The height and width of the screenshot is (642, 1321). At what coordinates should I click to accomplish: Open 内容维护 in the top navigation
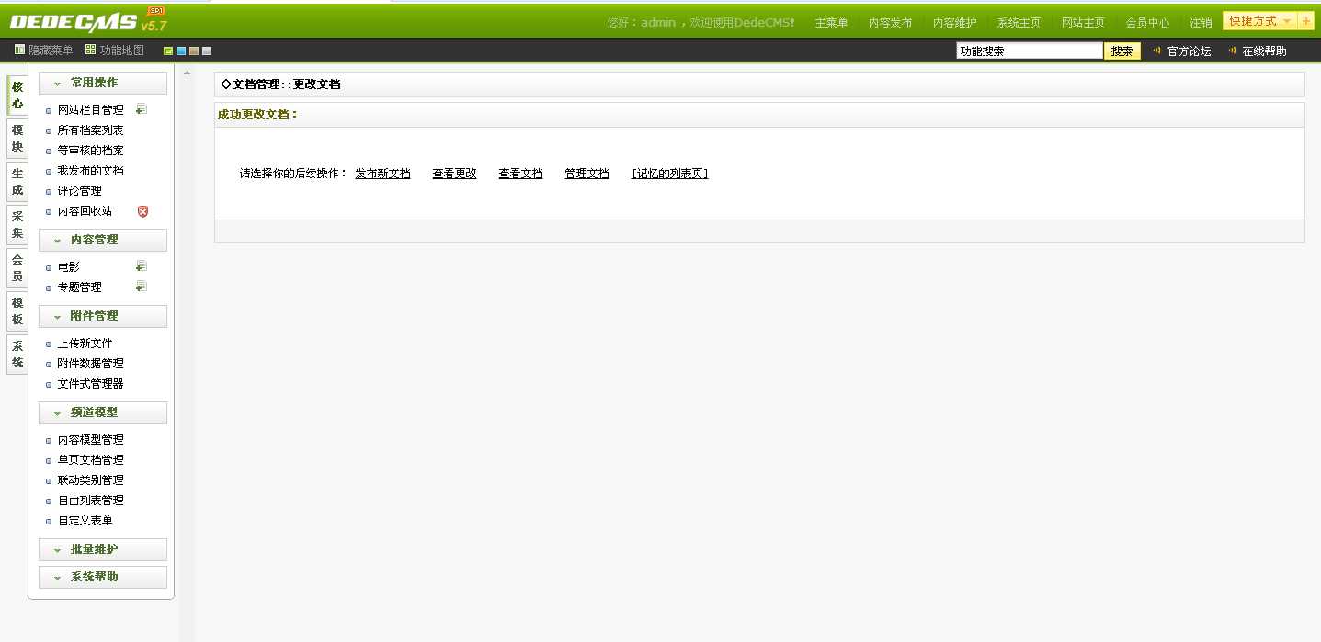955,23
